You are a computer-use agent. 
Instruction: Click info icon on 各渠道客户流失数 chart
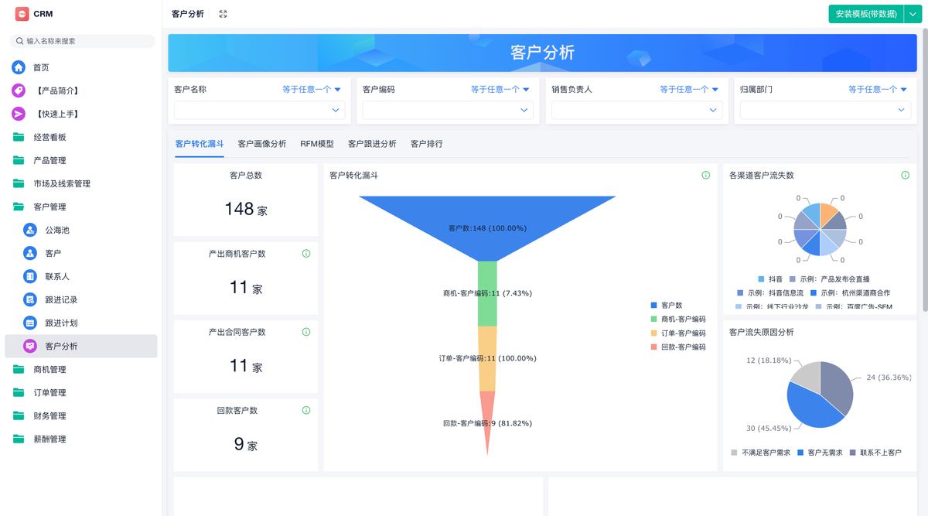pyautogui.click(x=906, y=176)
